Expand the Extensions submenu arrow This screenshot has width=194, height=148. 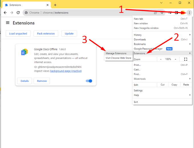[190, 53]
